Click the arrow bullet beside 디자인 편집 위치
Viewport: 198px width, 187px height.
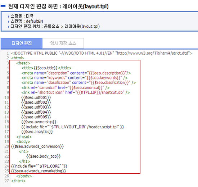[x=9, y=27]
